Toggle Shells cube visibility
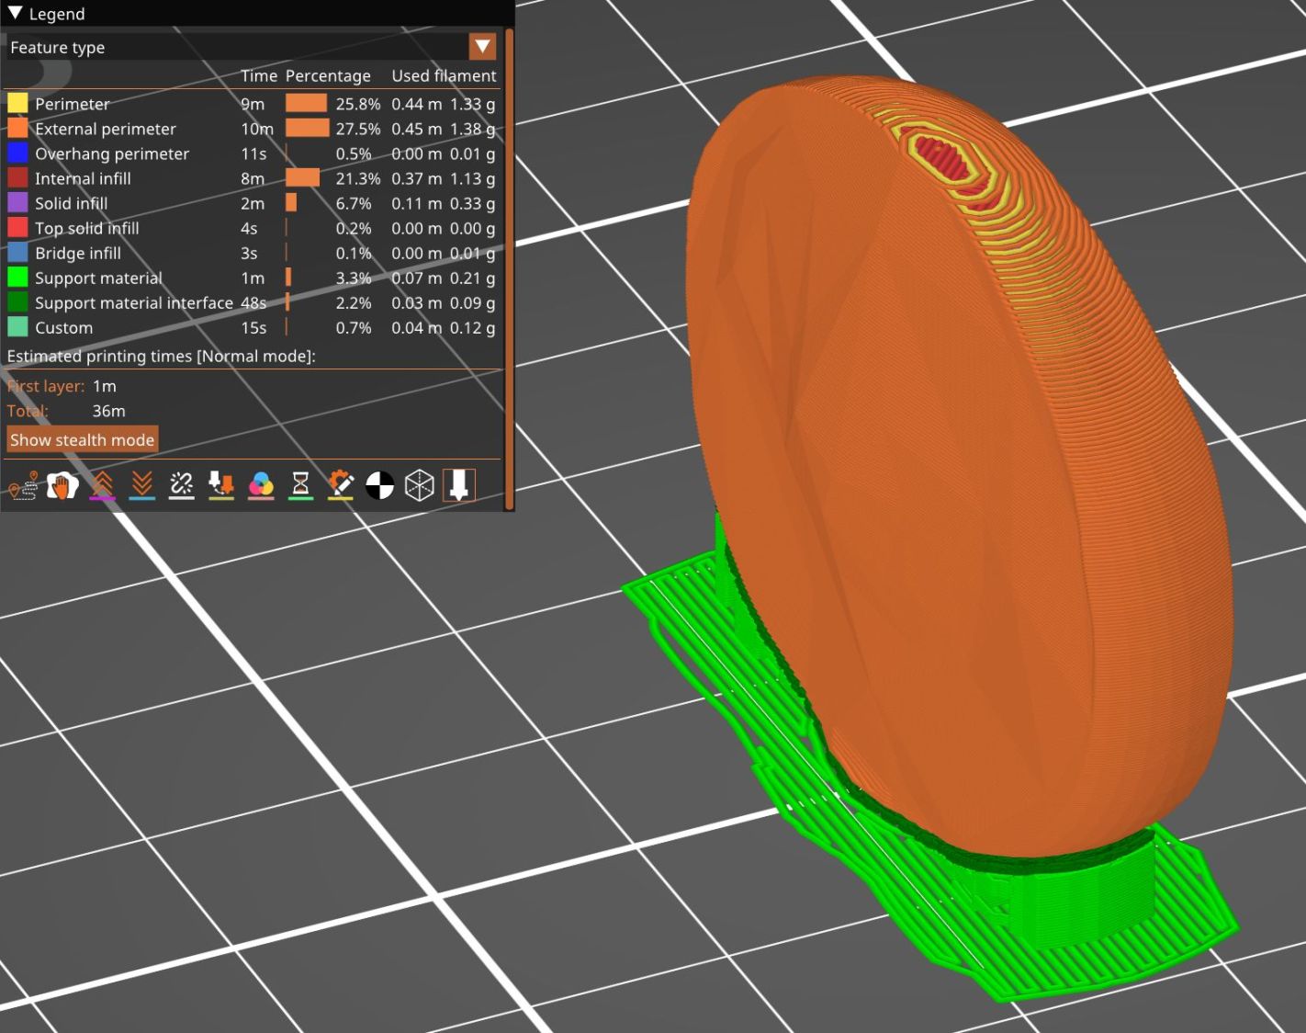The height and width of the screenshot is (1033, 1306). click(419, 485)
